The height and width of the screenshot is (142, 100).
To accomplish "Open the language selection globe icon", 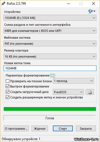I will 92,11.
